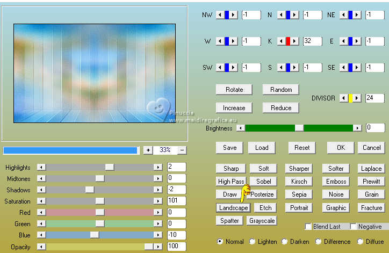
Task: Click the SE value right arrow
Action: point(357,68)
